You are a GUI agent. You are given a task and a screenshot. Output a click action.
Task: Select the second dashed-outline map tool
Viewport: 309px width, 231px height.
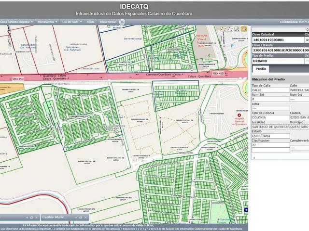pyautogui.click(x=230, y=29)
